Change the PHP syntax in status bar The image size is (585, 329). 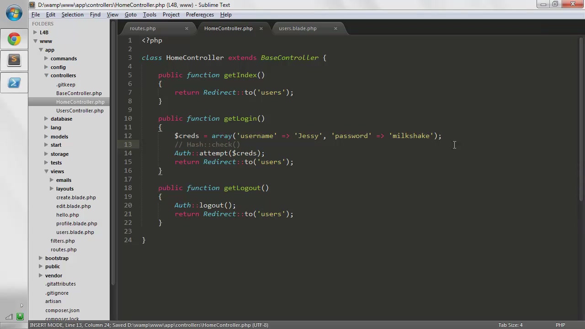560,325
